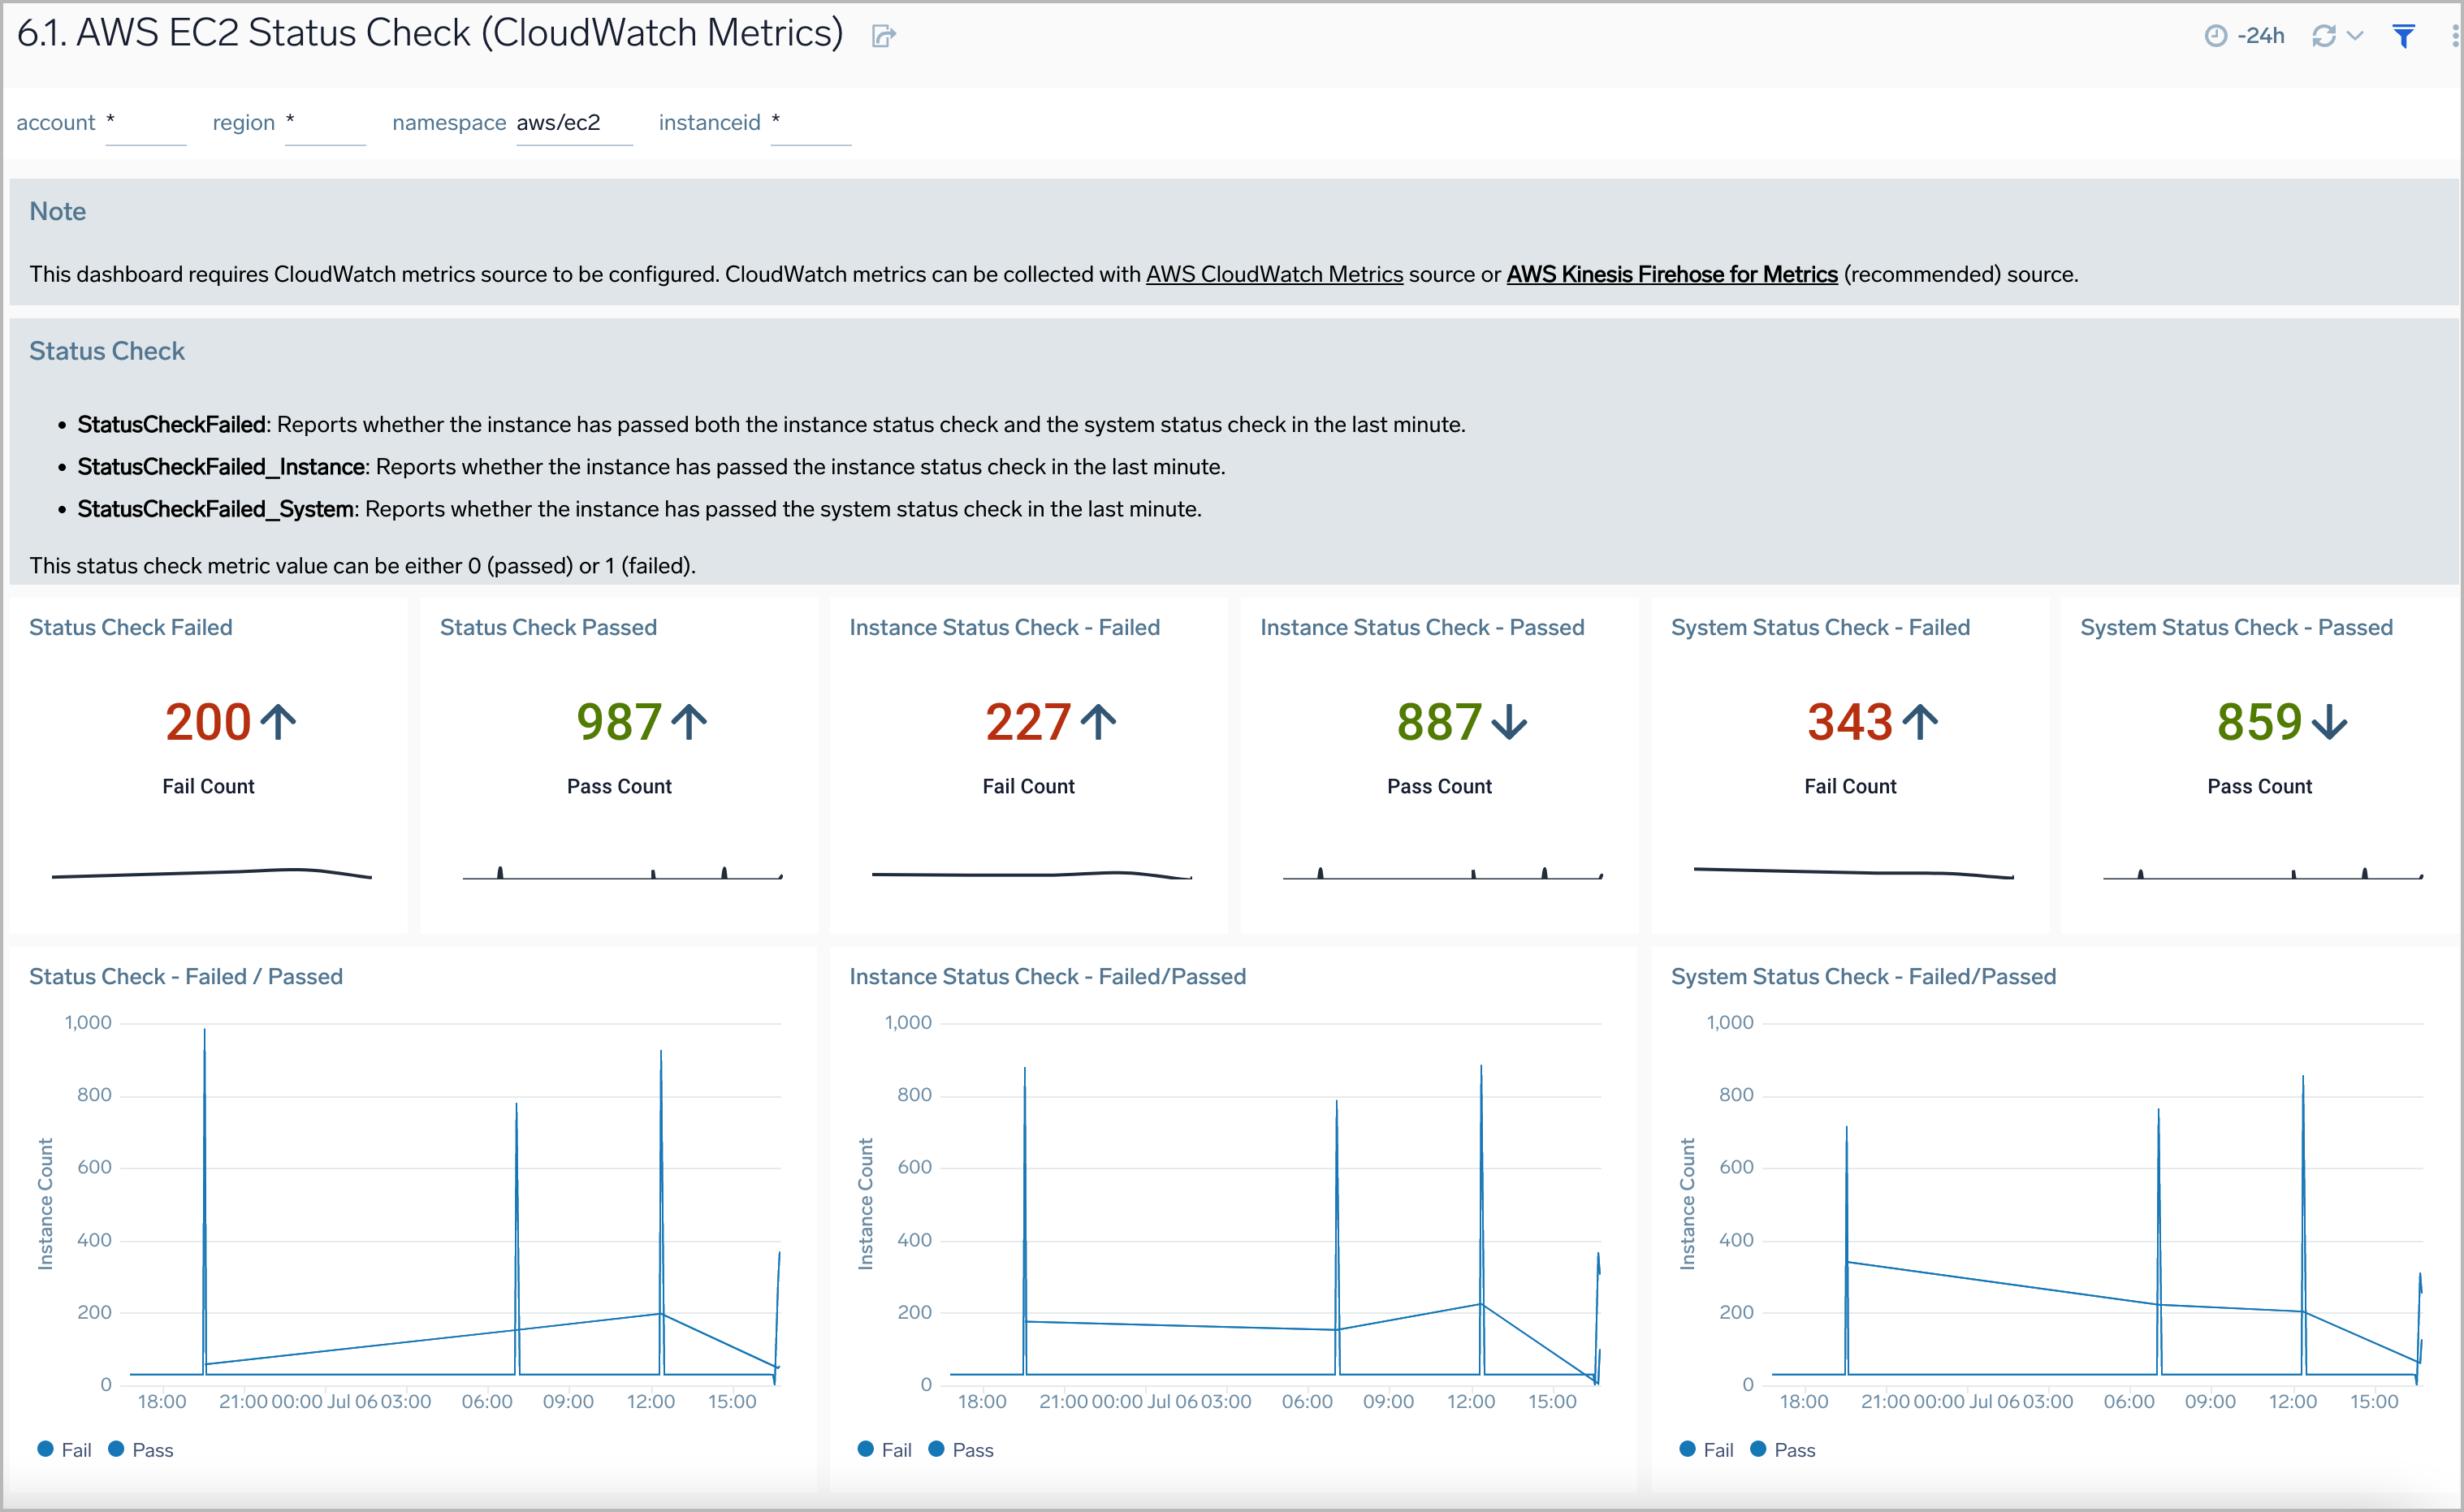
Task: Toggle Fail series in Status Check - Failed / Passed legend
Action: tap(64, 1450)
